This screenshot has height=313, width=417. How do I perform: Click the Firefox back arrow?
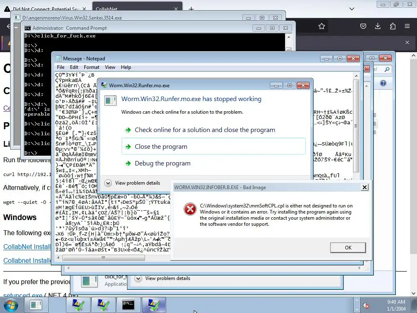click(9, 26)
